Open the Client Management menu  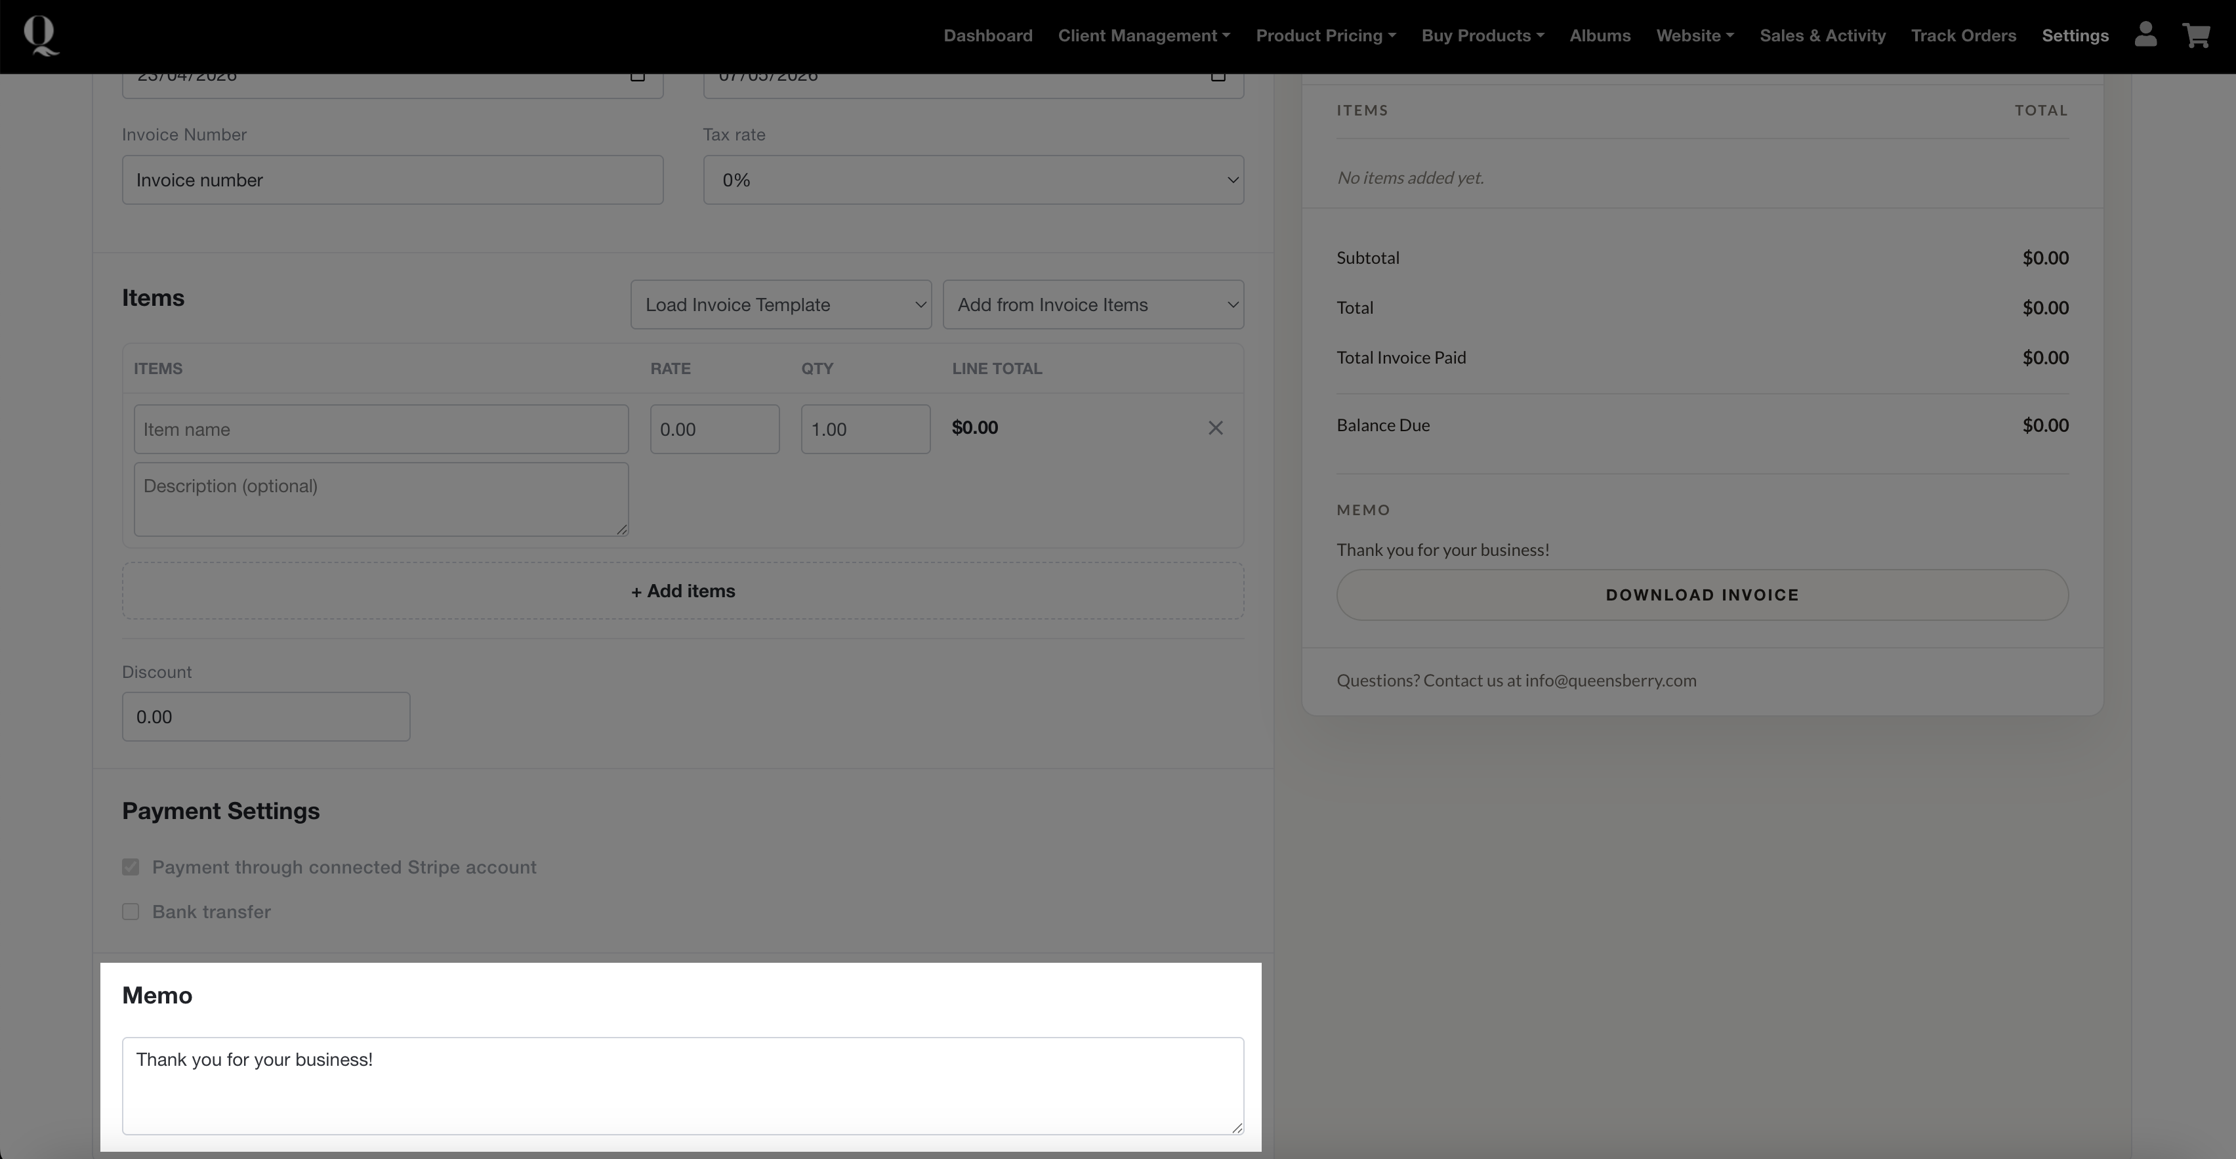click(x=1143, y=35)
